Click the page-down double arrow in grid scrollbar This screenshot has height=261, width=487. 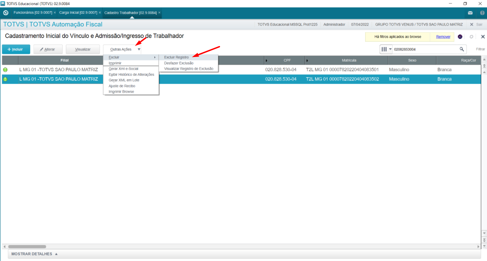point(484,240)
